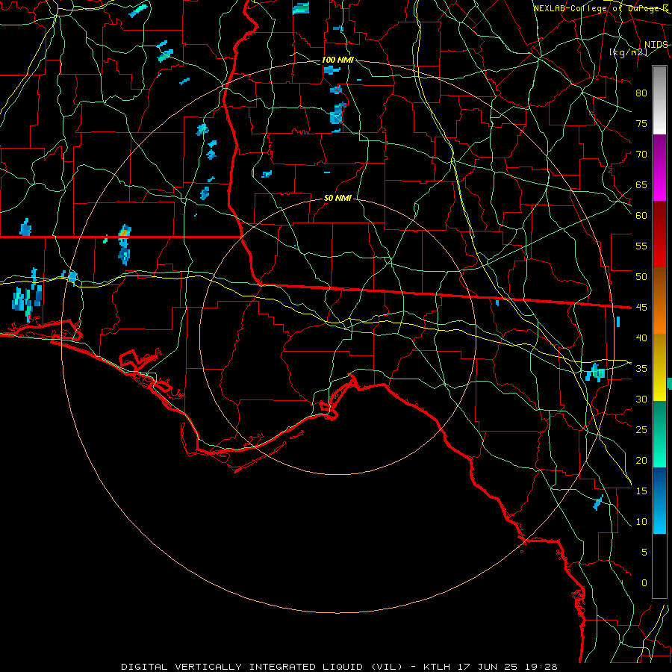Click the red segment of the color bar
The height and width of the screenshot is (672, 672).
(x=659, y=234)
